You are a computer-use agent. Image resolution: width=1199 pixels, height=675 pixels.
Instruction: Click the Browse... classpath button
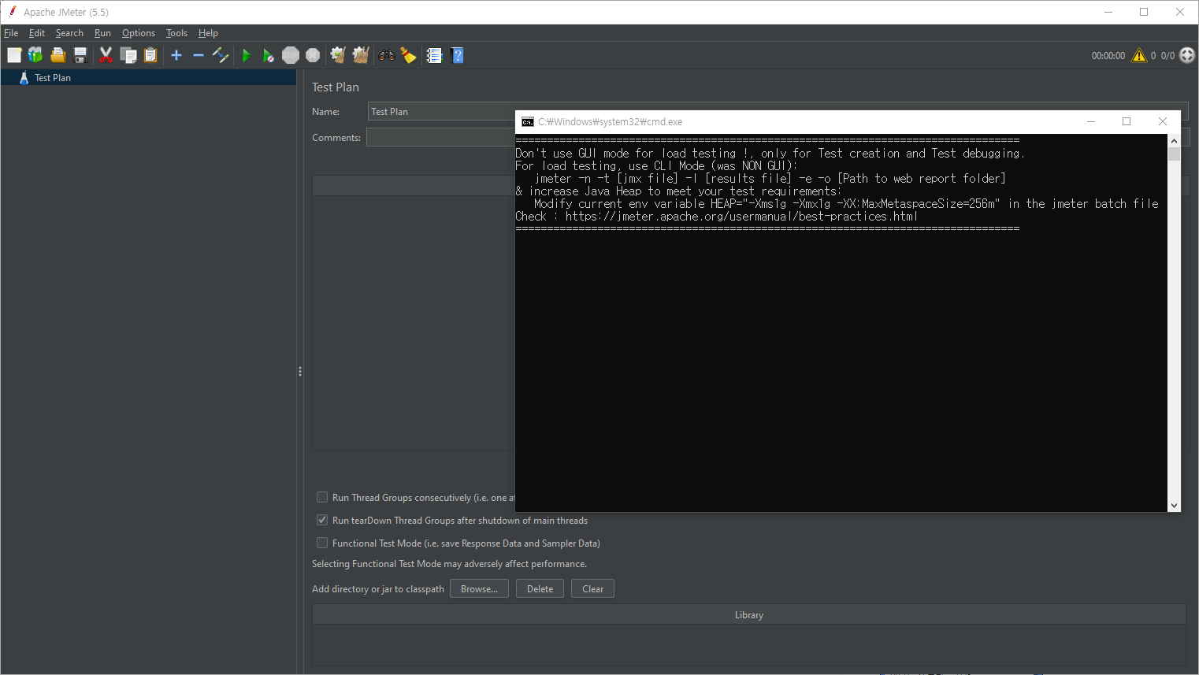click(479, 588)
